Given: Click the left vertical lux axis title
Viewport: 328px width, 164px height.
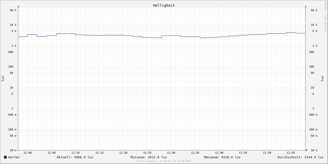Looking at the screenshot, I should click(x=3, y=78).
